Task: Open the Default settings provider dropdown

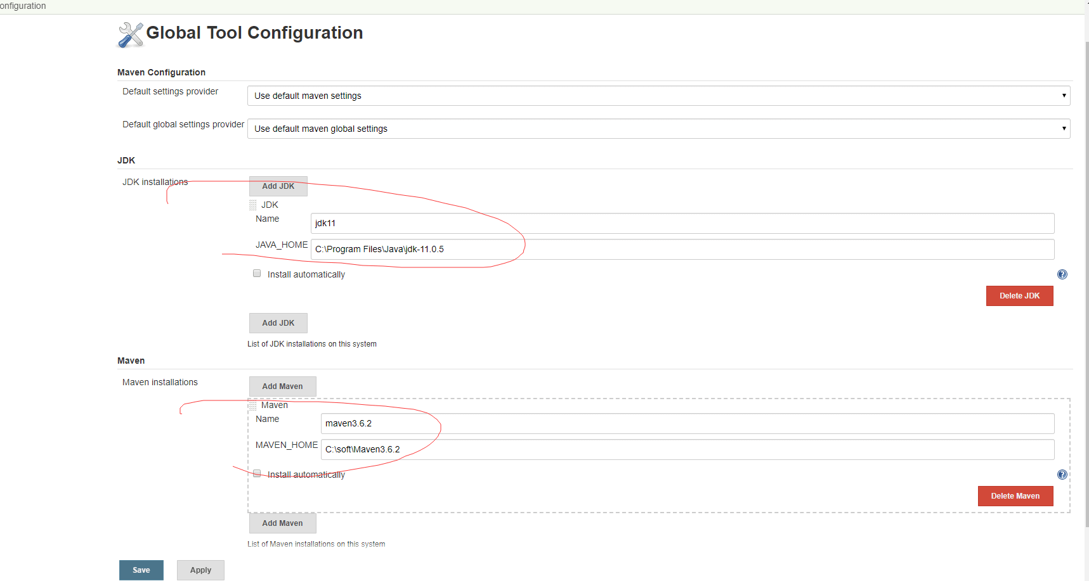Action: (x=658, y=96)
